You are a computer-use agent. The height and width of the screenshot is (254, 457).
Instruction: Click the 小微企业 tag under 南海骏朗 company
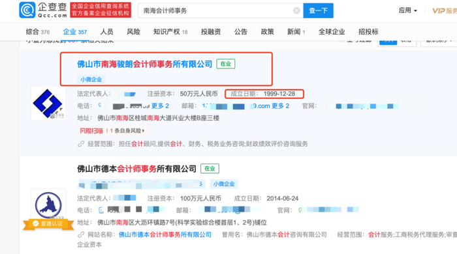91,79
